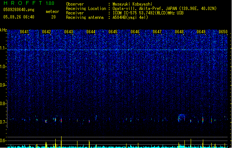Click the 0646 time marker
Image resolution: width=232 pixels, height=148 pixels.
click(135, 32)
